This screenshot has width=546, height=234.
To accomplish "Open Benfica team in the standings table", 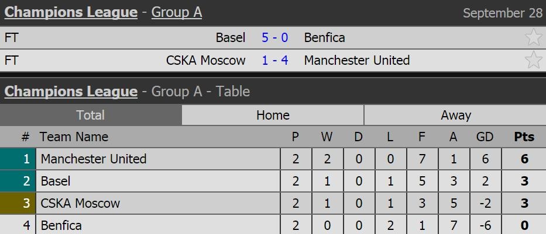I will coord(61,225).
